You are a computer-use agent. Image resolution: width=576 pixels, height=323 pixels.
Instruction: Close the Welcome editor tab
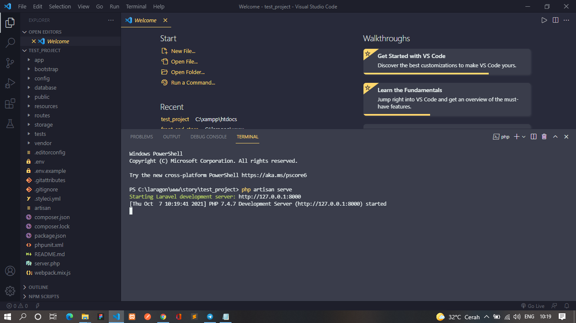tap(165, 20)
